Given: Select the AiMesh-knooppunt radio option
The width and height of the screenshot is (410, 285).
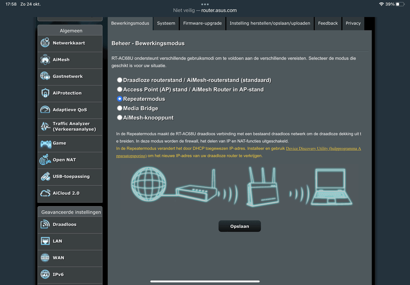Looking at the screenshot, I should click(119, 117).
